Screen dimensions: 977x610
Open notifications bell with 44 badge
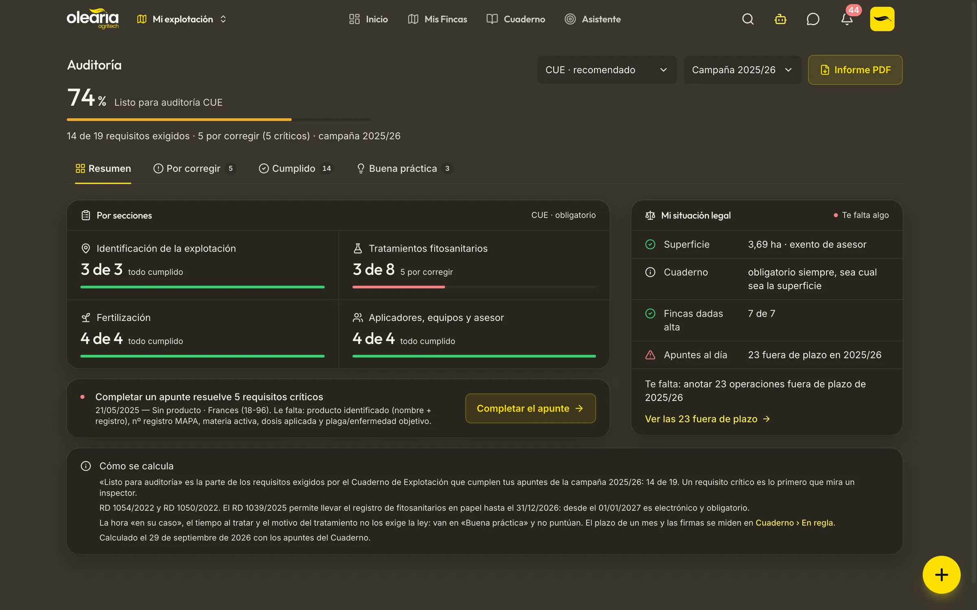click(x=847, y=19)
